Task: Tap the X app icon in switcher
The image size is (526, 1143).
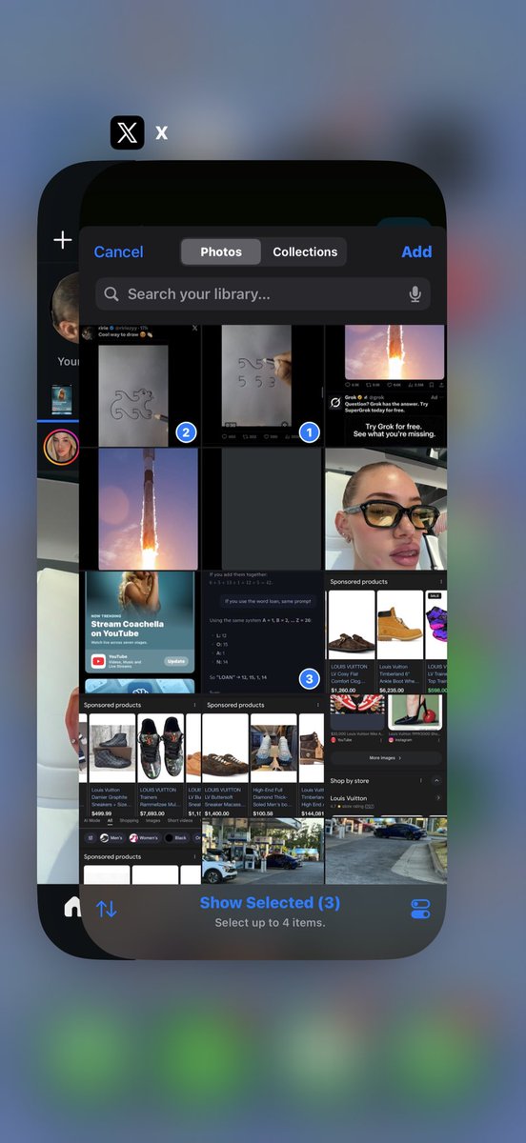Action: pyautogui.click(x=127, y=132)
